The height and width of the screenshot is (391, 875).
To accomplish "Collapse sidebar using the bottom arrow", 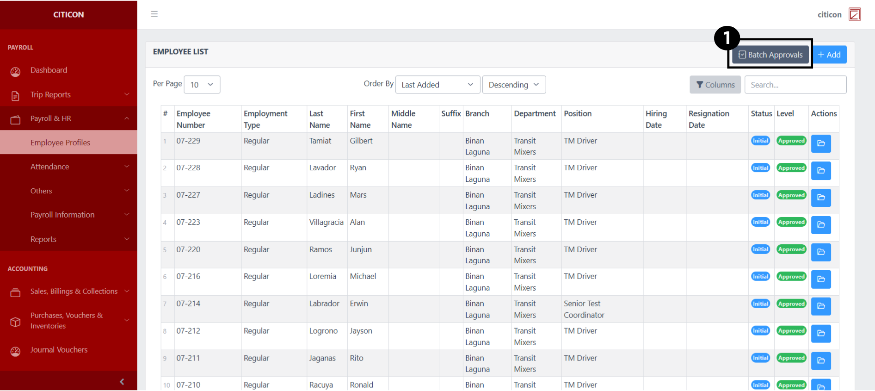I will click(122, 381).
